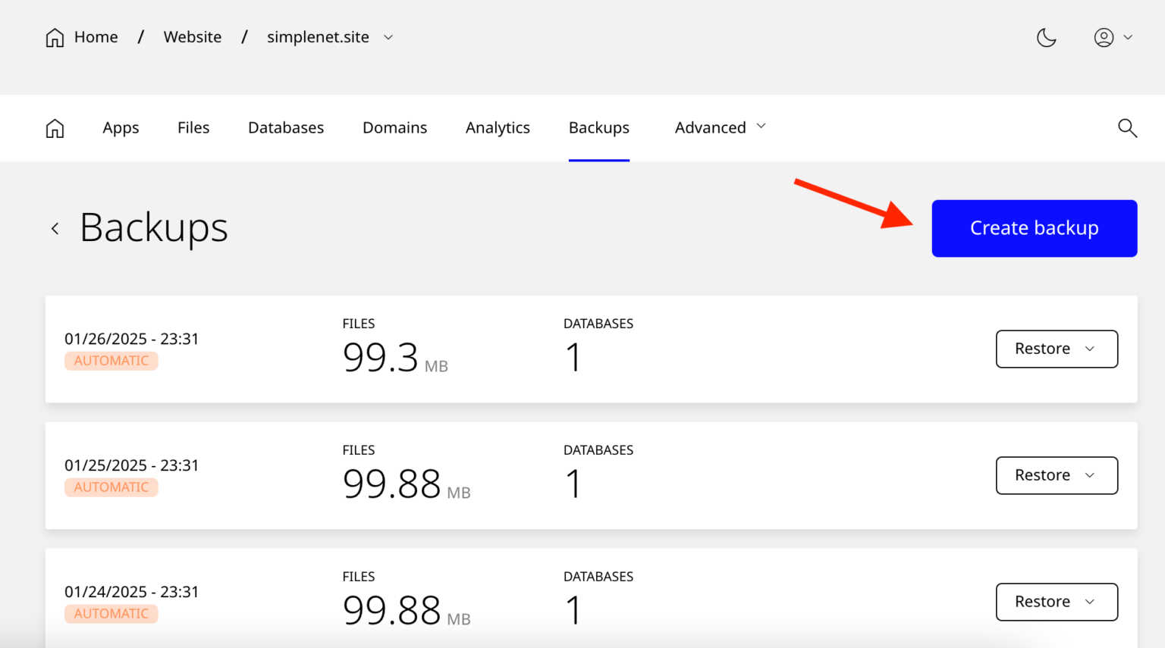Image resolution: width=1165 pixels, height=648 pixels.
Task: Go back using arrow beside Backups heading
Action: (x=55, y=228)
